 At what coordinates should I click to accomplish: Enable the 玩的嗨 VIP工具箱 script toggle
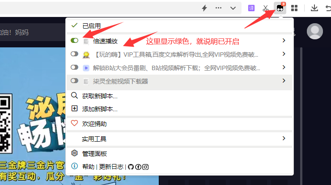pyautogui.click(x=74, y=54)
